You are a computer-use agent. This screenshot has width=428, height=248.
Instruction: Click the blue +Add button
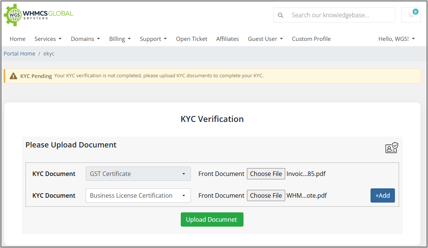[383, 195]
